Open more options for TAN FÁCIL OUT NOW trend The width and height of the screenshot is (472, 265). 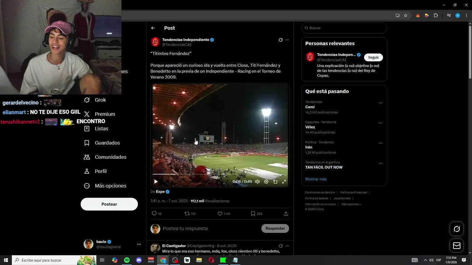coord(381,163)
